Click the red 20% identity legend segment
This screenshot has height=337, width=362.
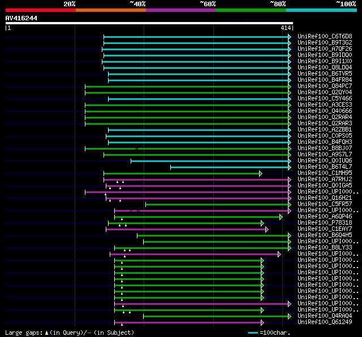(x=41, y=10)
